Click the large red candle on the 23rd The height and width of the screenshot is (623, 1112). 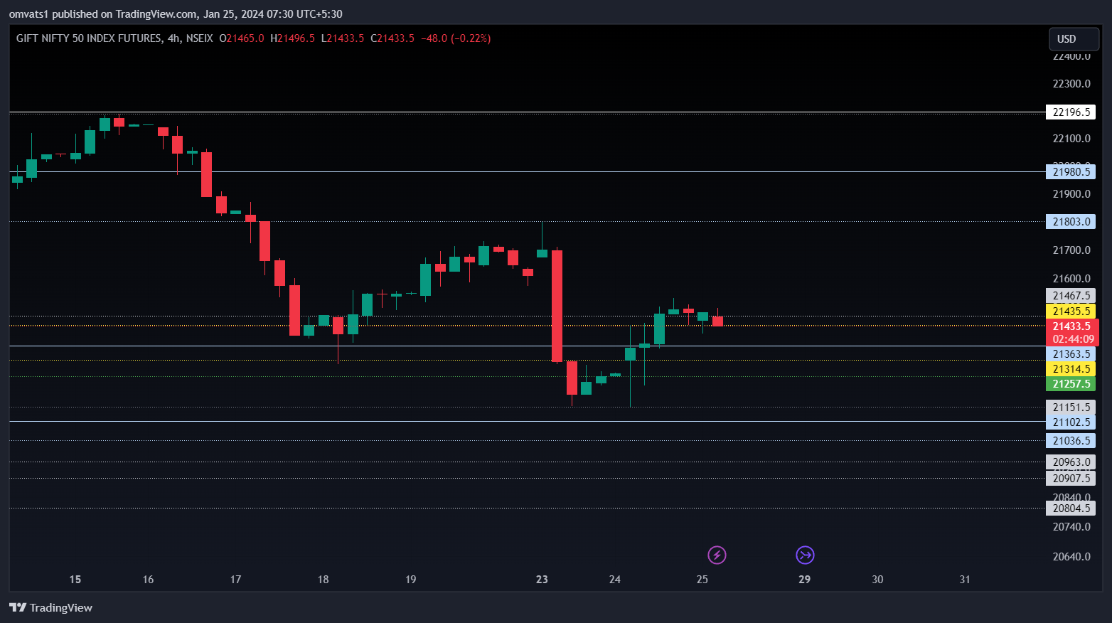click(x=557, y=306)
